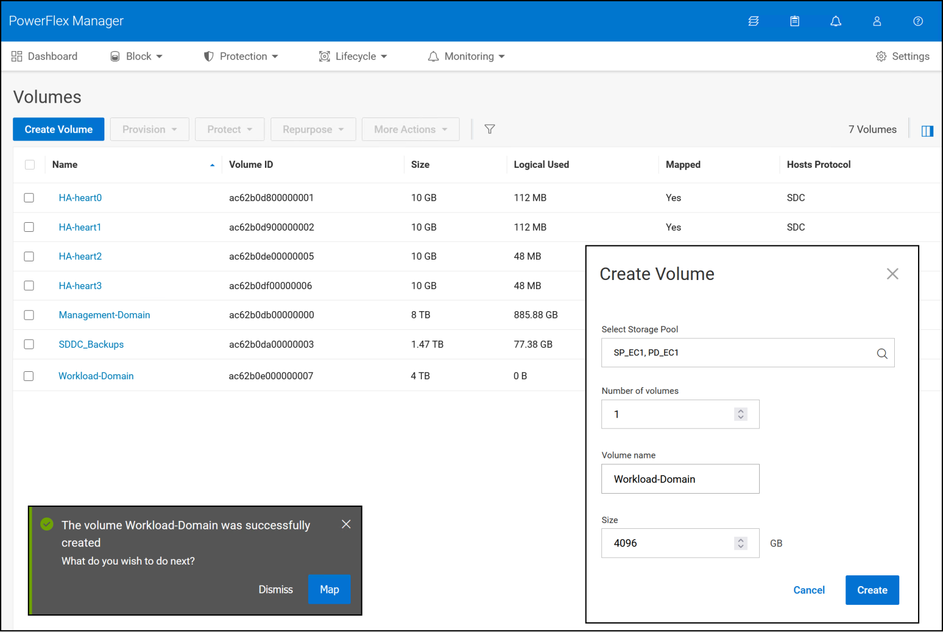Viewport: 943px width, 632px height.
Task: Select all volumes header checkbox
Action: tap(30, 164)
